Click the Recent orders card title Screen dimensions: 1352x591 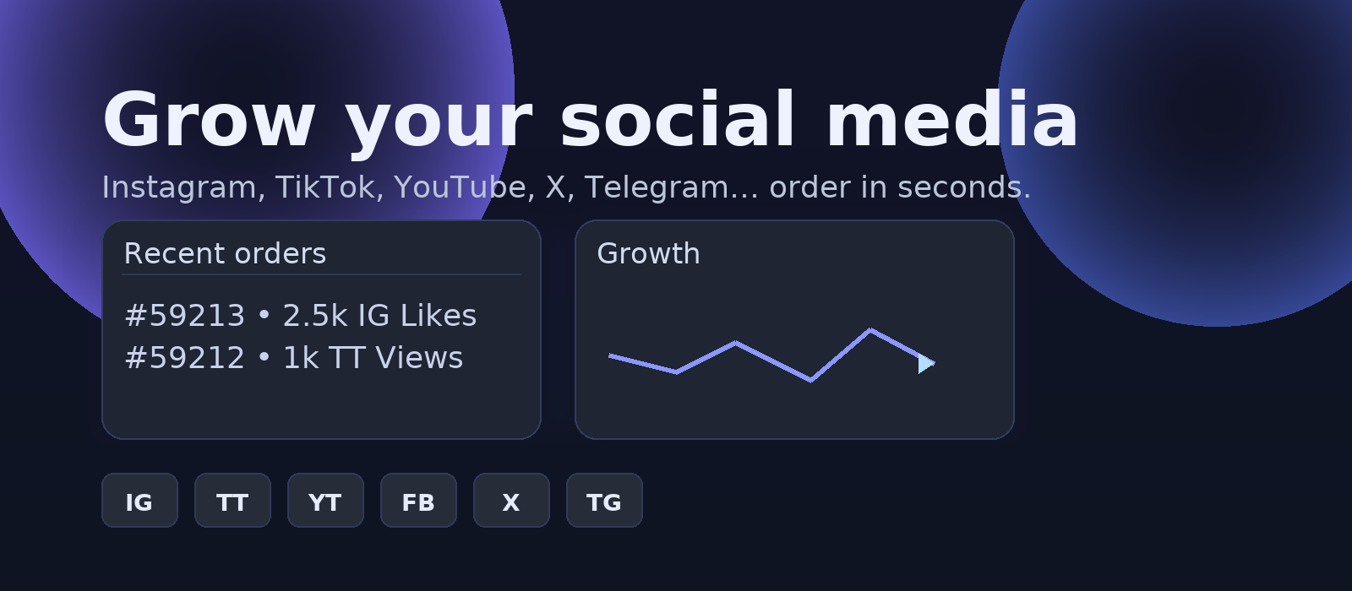225,253
